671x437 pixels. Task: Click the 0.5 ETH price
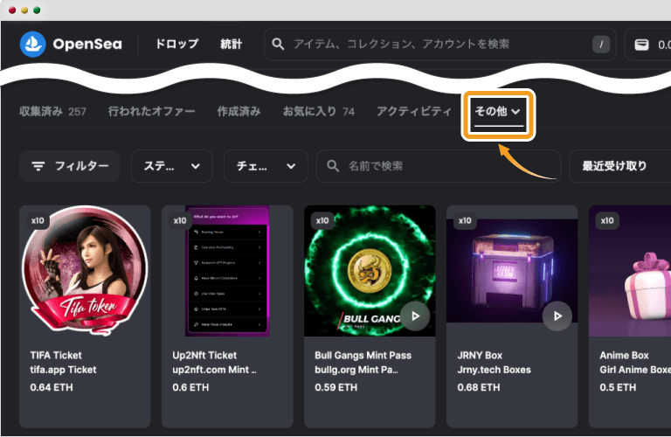coord(618,387)
